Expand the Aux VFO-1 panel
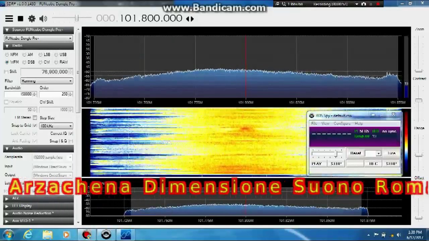This screenshot has height=241, width=429. click(39, 221)
